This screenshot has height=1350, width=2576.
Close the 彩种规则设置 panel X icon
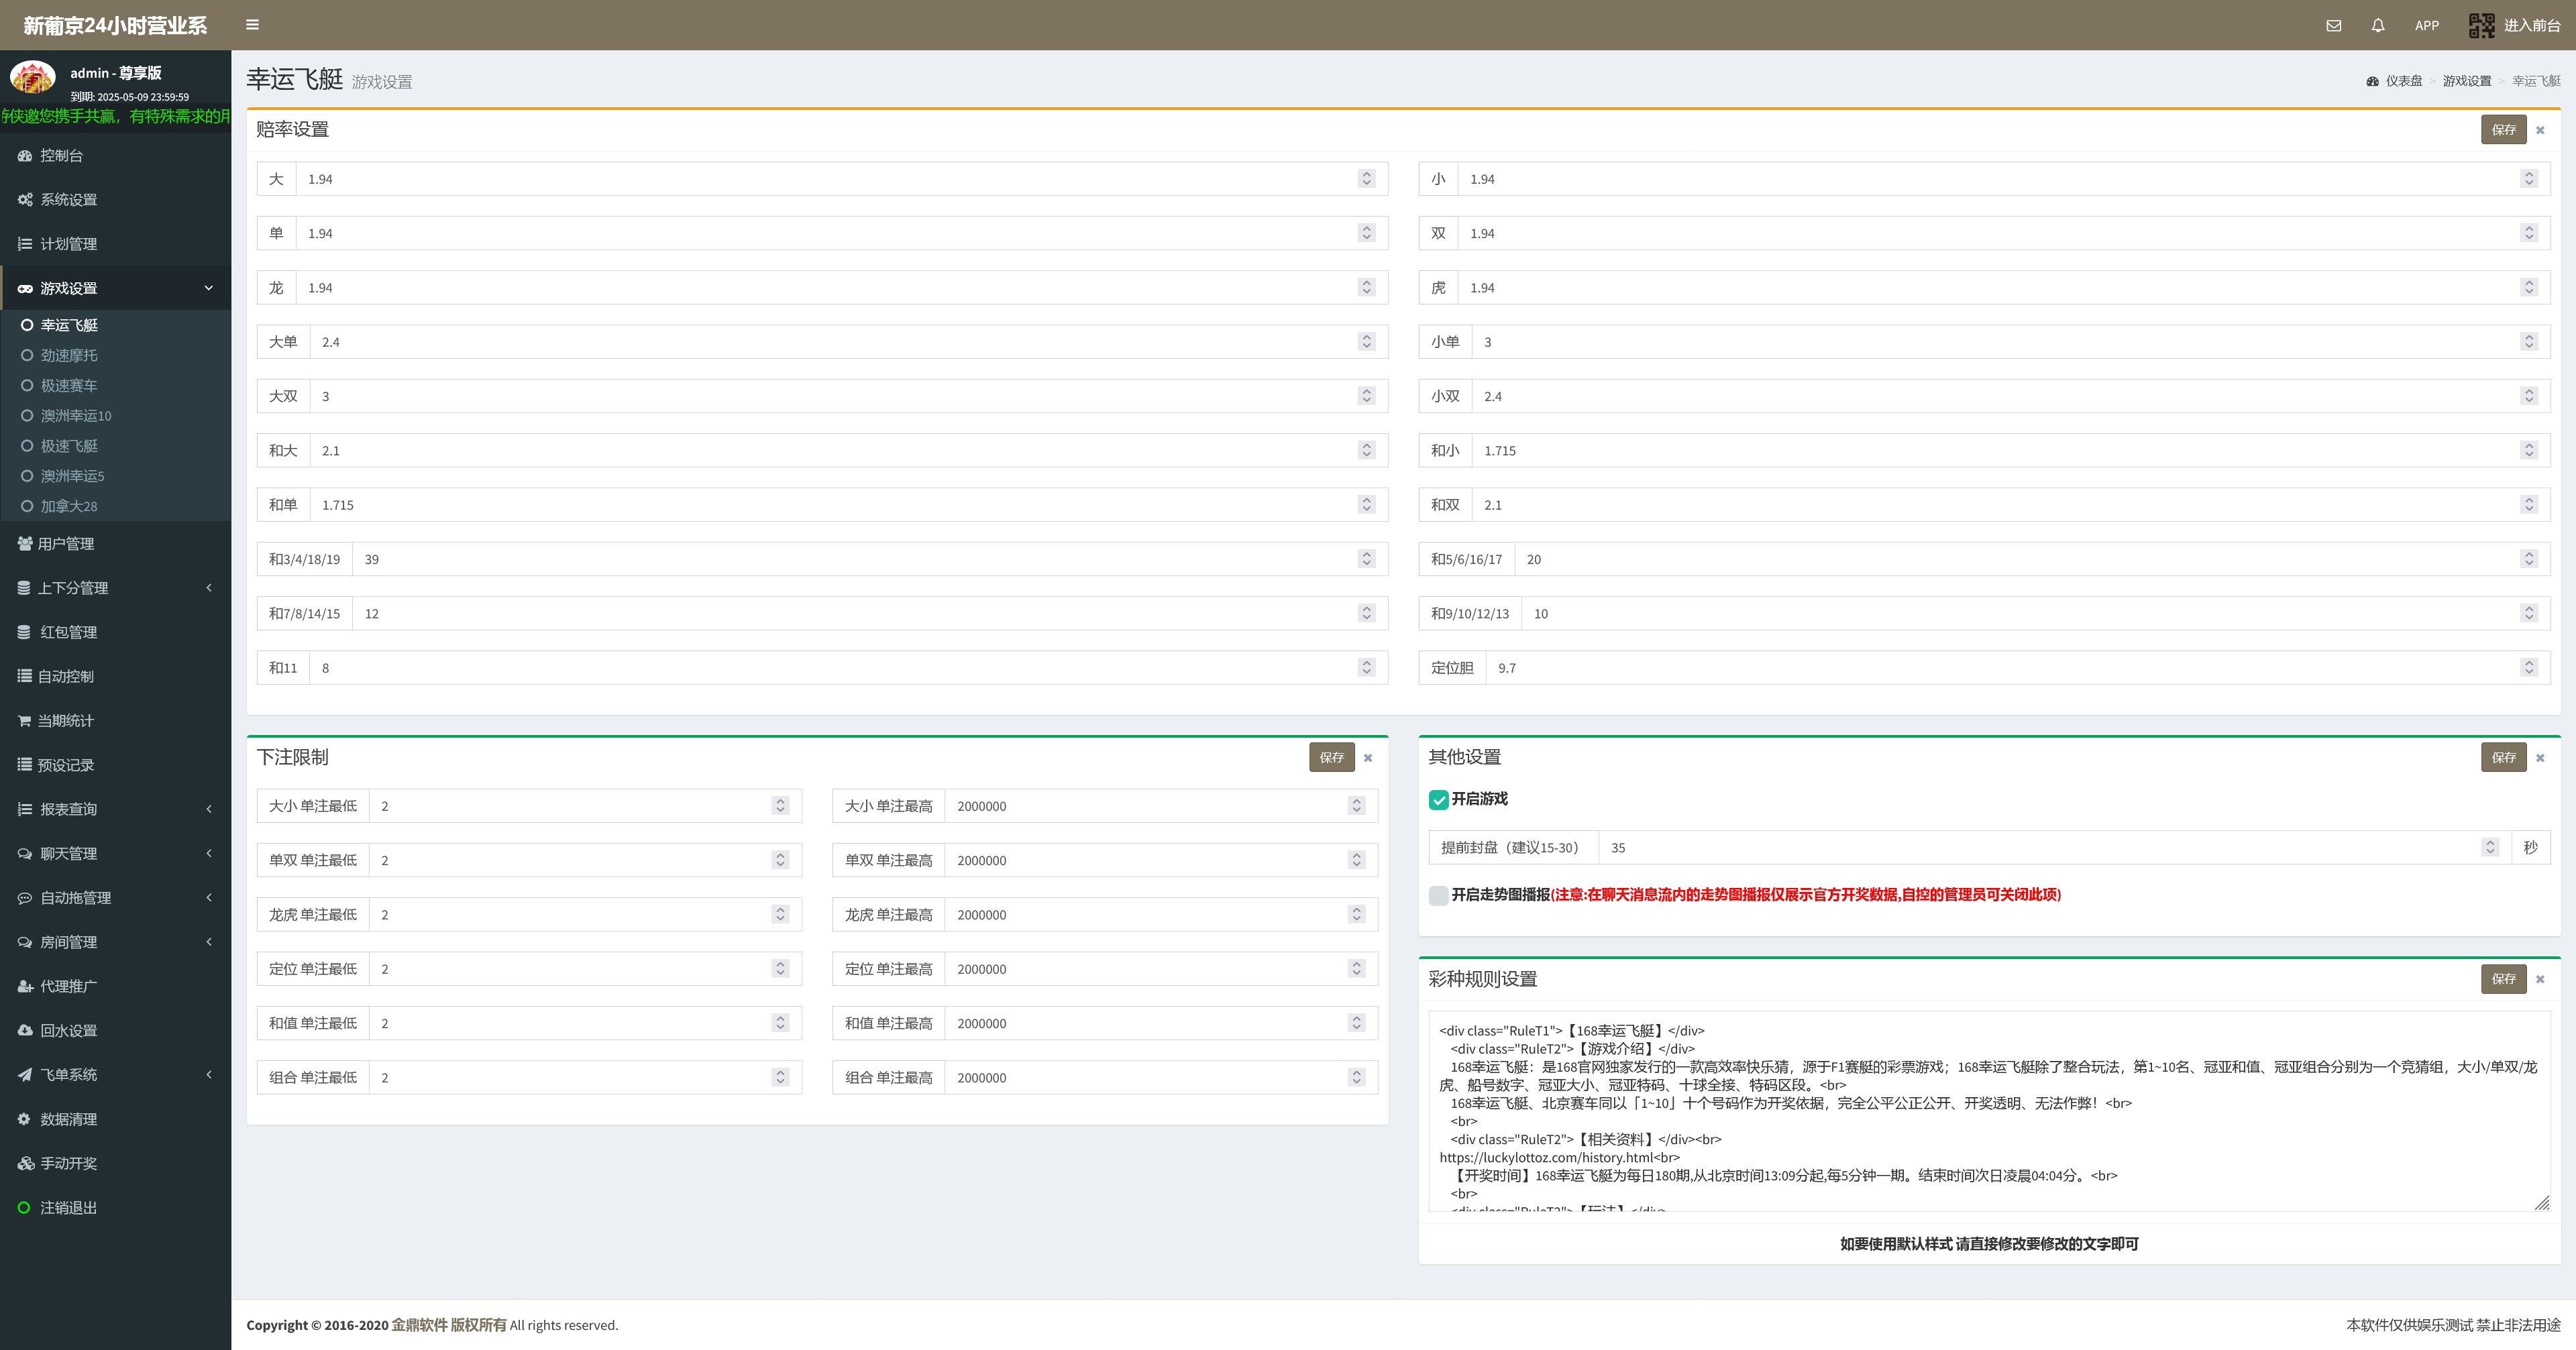coord(2540,980)
